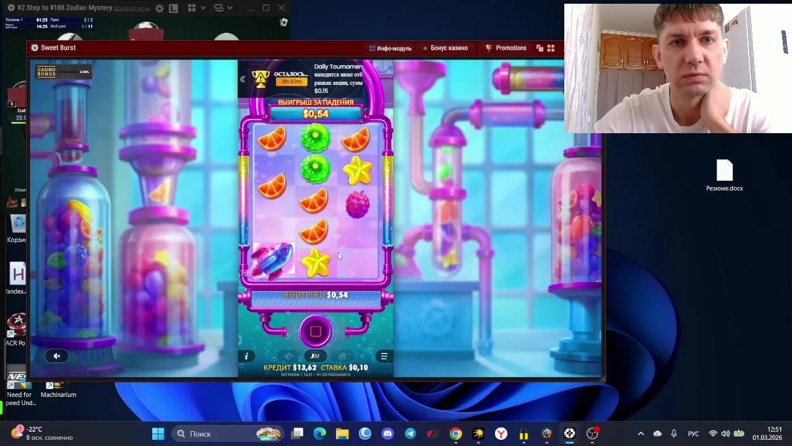Open the Бонус казино tab
Screen dimensions: 792x446
coord(445,48)
